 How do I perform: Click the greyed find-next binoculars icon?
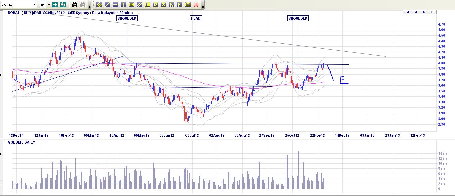[x=83, y=5]
